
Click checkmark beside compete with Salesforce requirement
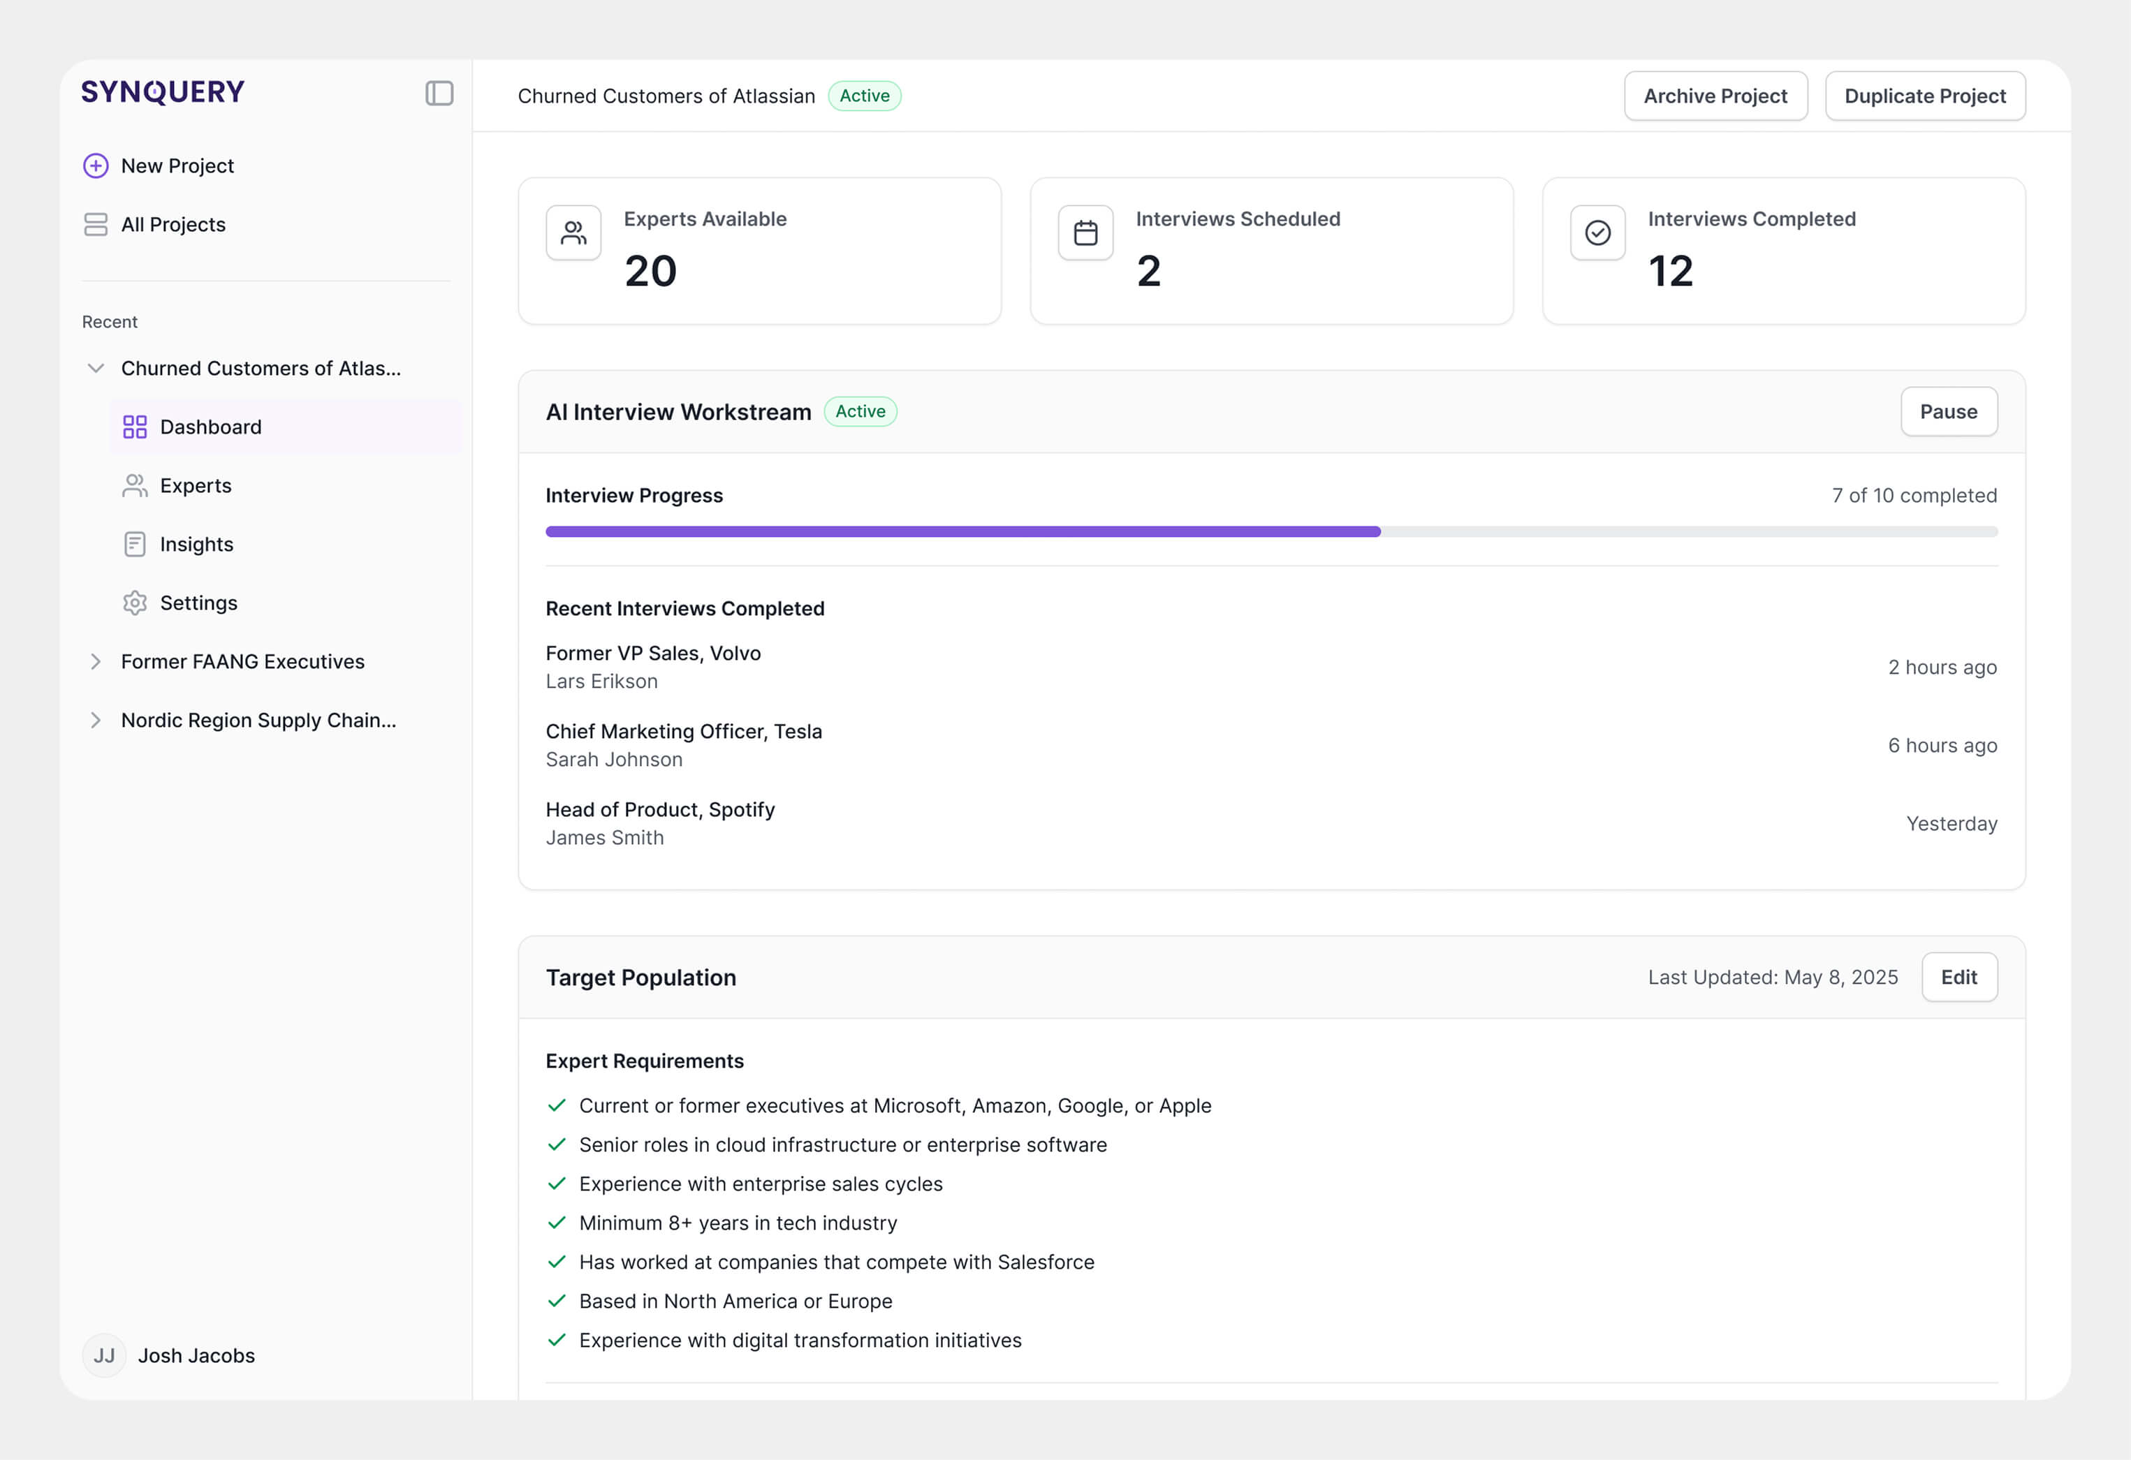coord(557,1262)
